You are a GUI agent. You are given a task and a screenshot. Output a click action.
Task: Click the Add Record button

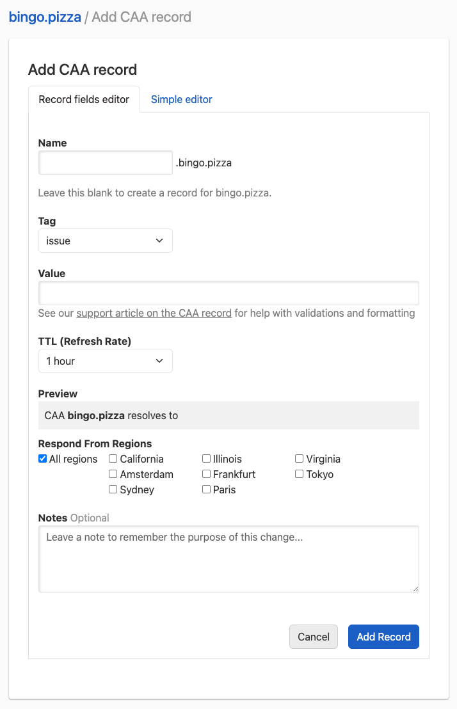[383, 637]
